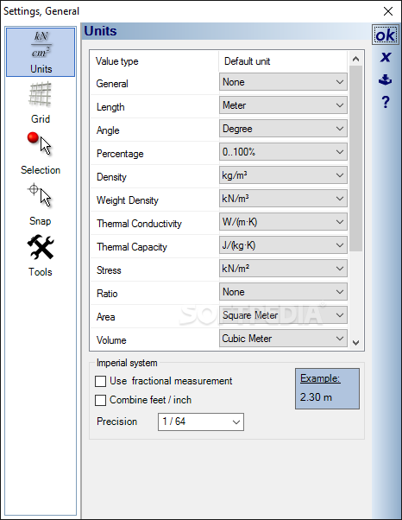Open the Tools settings category
Screen dimensions: 402x520
tap(41, 256)
